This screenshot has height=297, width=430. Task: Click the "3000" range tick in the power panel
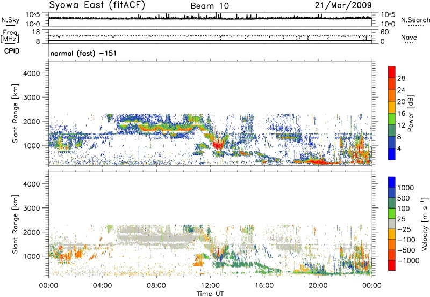(x=32, y=98)
